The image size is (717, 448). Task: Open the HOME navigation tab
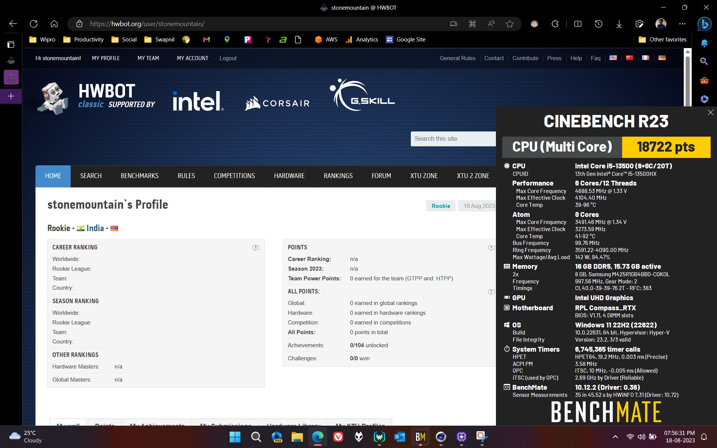tap(53, 176)
